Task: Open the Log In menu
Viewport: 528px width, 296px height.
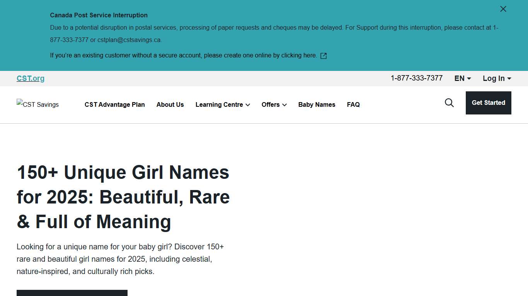Action: pyautogui.click(x=497, y=78)
